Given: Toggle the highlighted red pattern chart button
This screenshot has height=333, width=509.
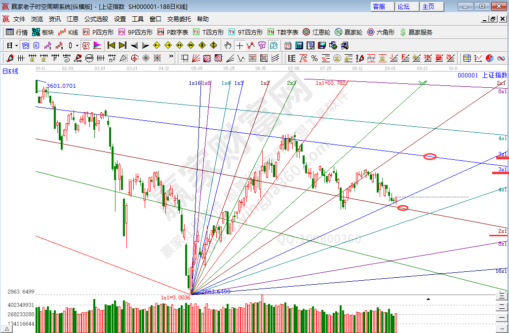Looking at the screenshot, I should point(85,45).
